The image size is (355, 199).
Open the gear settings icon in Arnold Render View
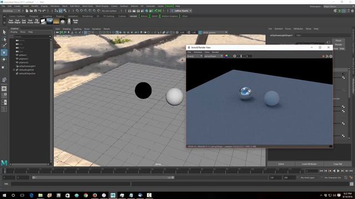(x=331, y=56)
